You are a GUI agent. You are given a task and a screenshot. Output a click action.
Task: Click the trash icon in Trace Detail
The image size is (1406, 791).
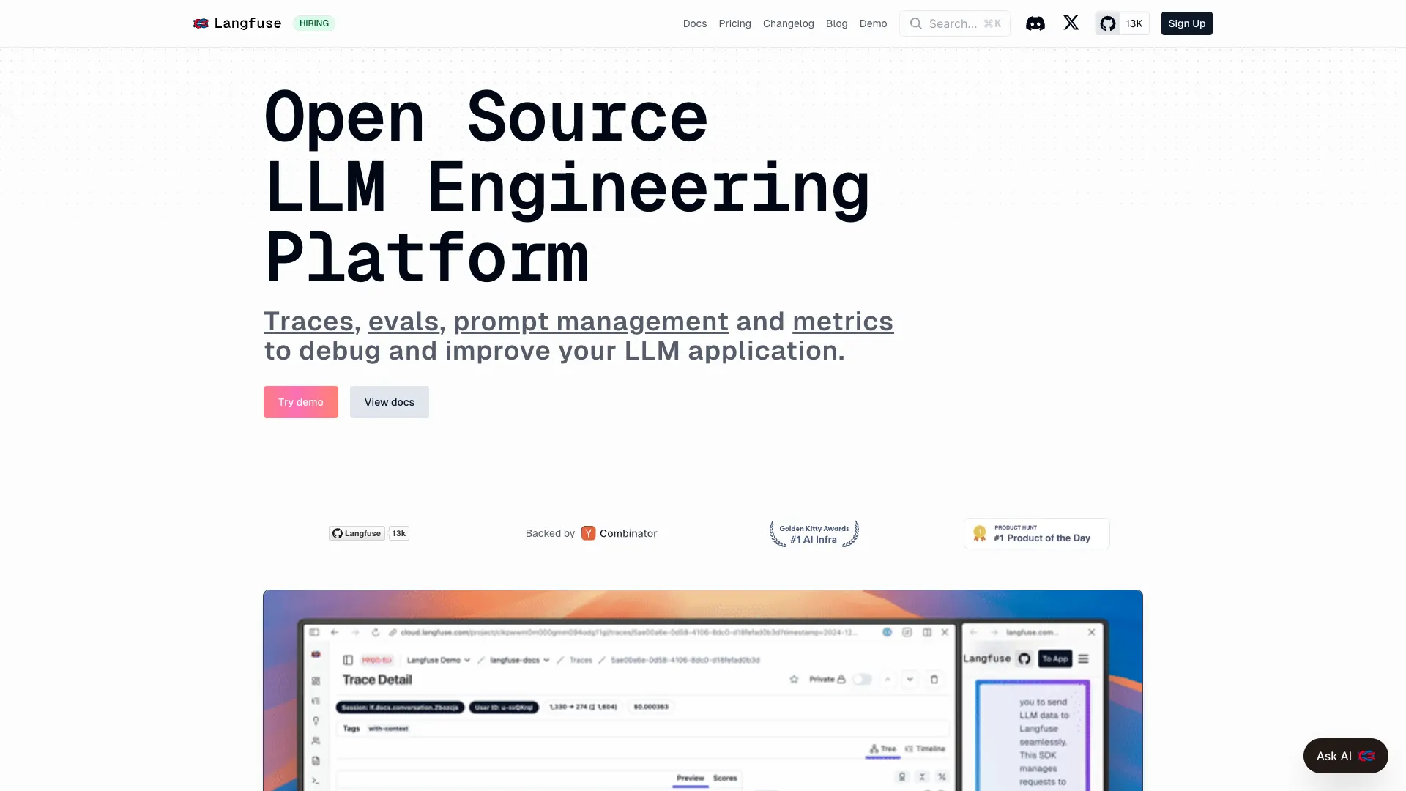point(934,680)
